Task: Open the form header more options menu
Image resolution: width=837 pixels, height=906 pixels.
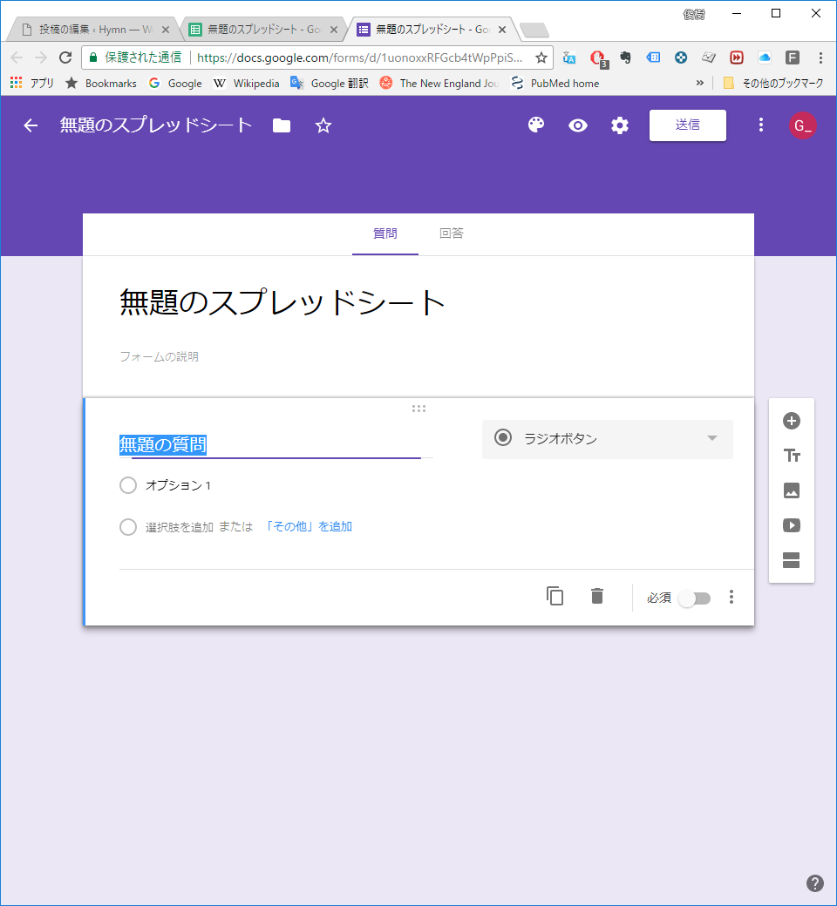Action: click(761, 125)
